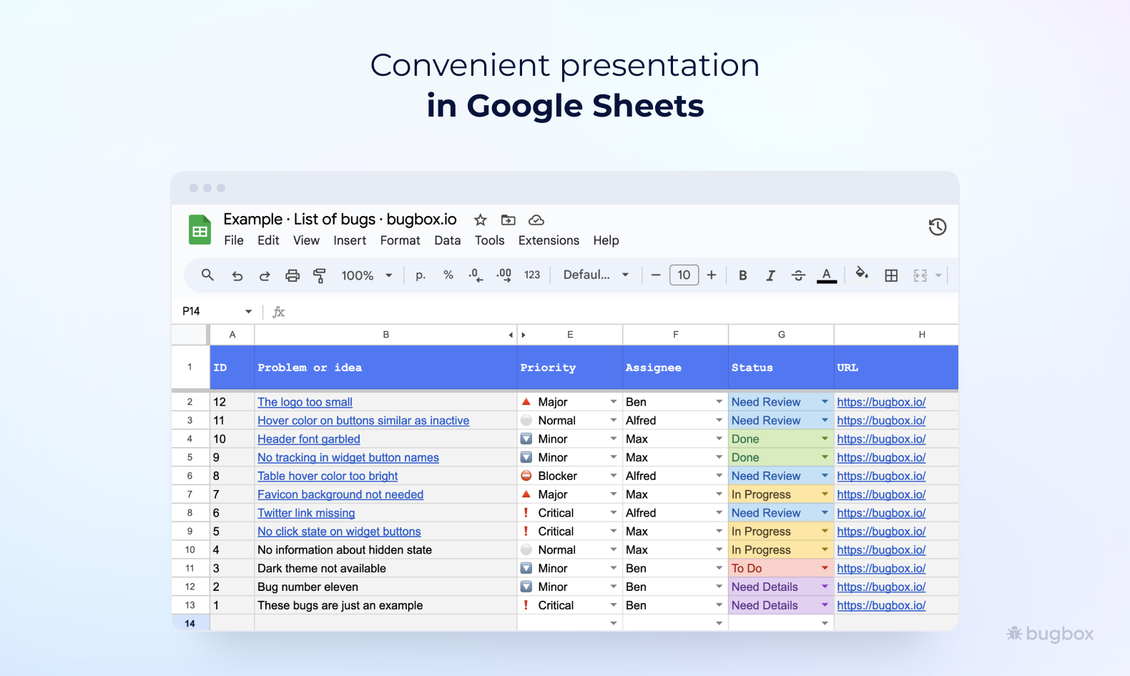This screenshot has width=1130, height=676.
Task: Open the File menu
Action: pyautogui.click(x=233, y=240)
